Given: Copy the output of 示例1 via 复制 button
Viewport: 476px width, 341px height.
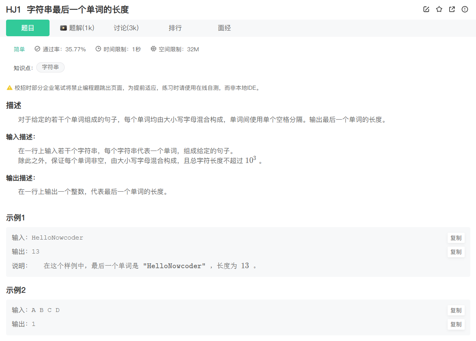Looking at the screenshot, I should click(456, 252).
